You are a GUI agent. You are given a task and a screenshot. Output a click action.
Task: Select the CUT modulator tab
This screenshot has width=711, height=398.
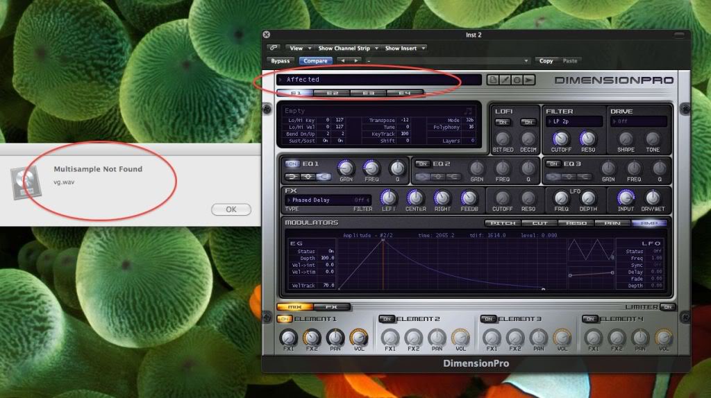(539, 223)
